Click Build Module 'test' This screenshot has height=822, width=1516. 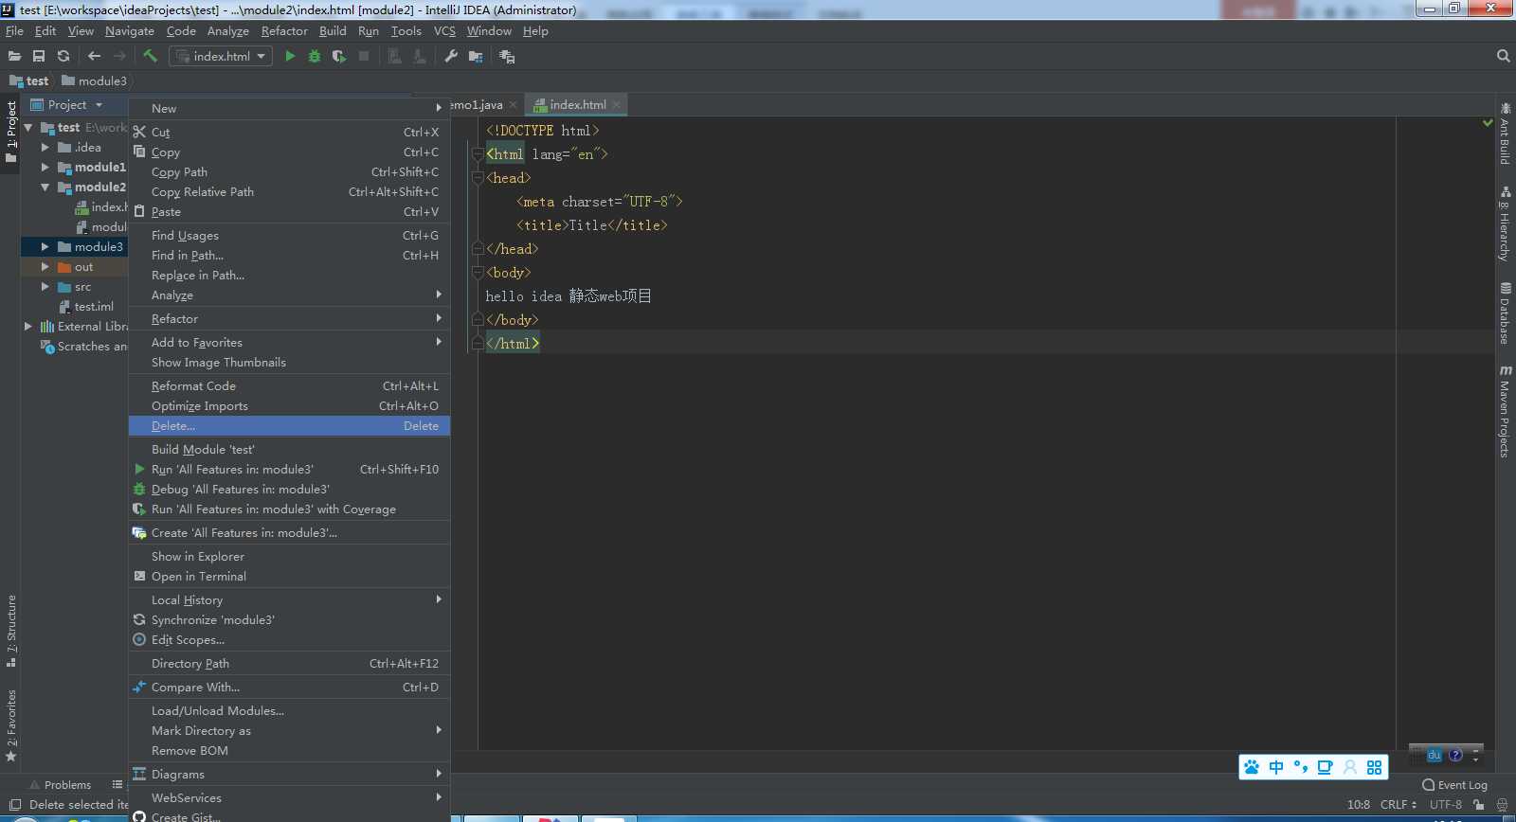(289, 450)
